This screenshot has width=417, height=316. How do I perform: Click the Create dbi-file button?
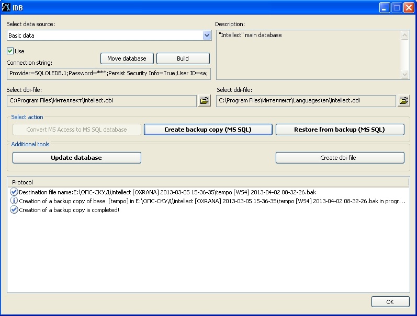(x=340, y=158)
